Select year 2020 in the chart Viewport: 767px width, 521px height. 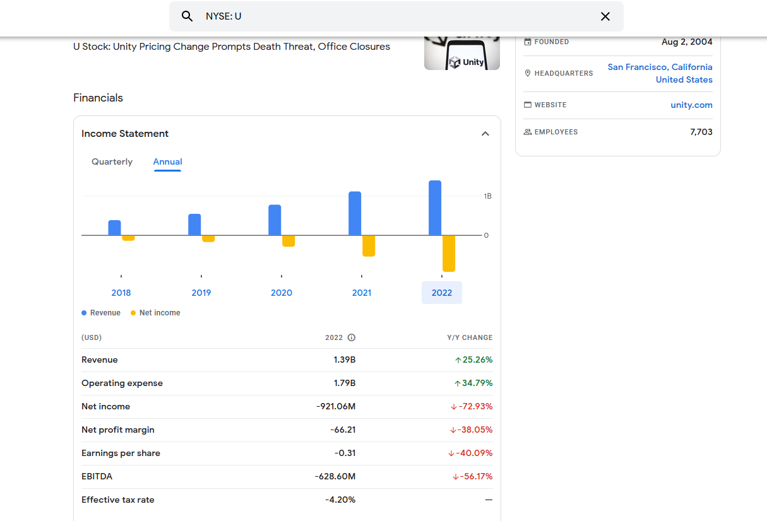pyautogui.click(x=282, y=293)
